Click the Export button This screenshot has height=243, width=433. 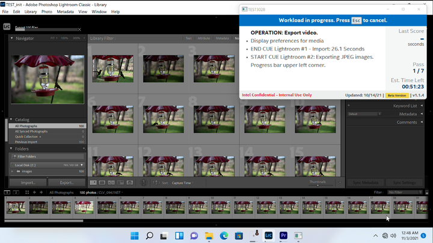[67, 182]
